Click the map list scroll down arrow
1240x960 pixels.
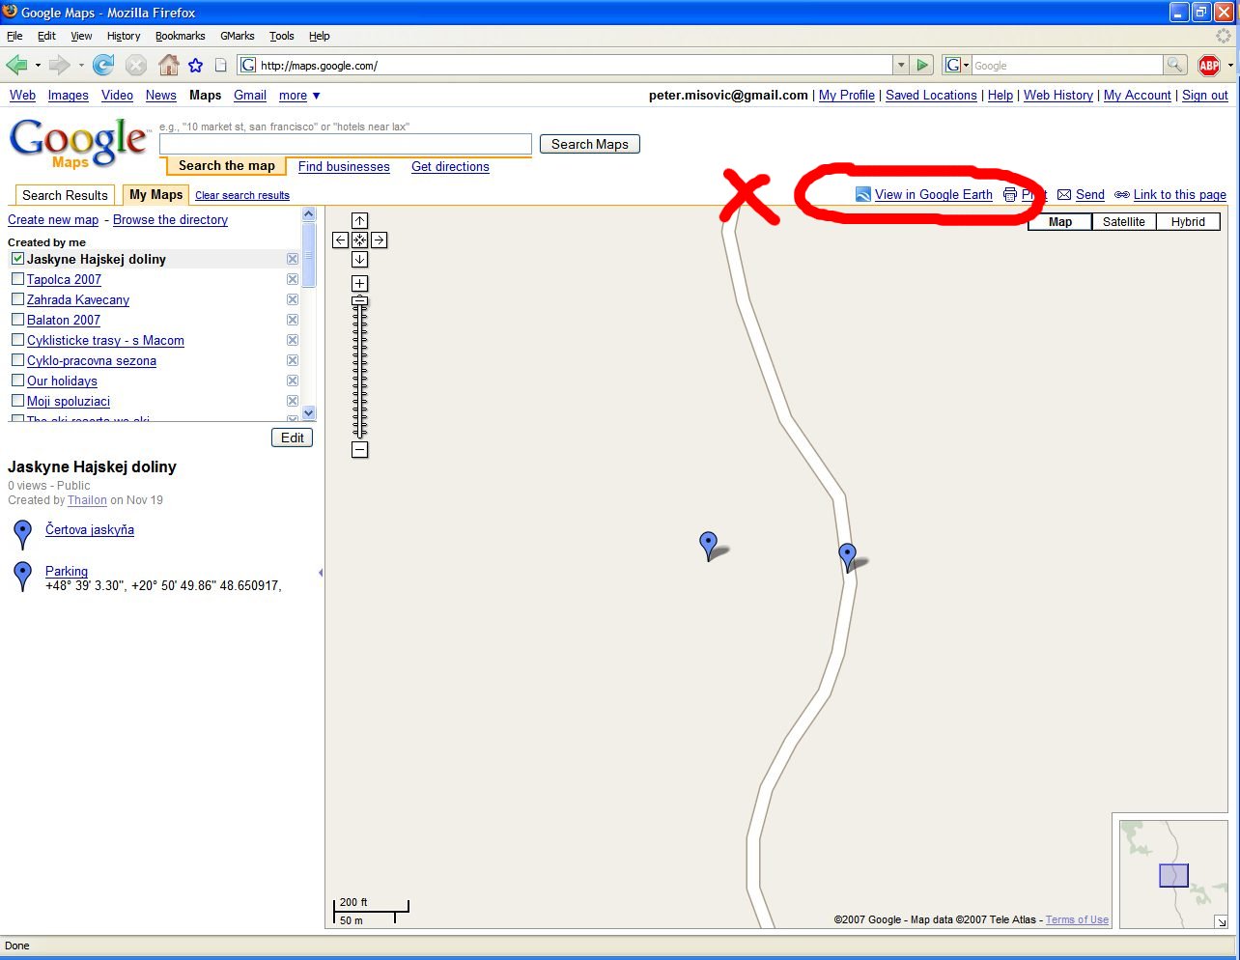[309, 412]
